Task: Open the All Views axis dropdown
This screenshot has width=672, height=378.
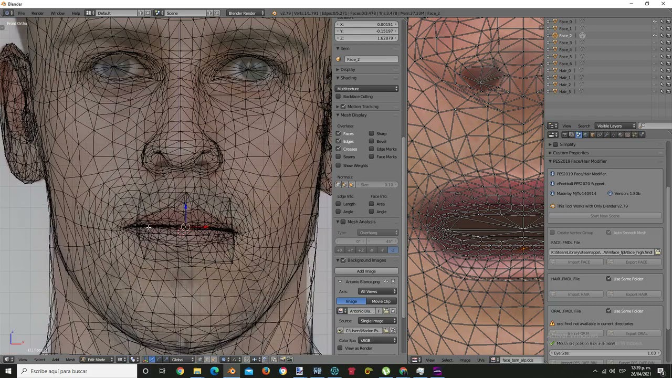Action: [x=377, y=291]
